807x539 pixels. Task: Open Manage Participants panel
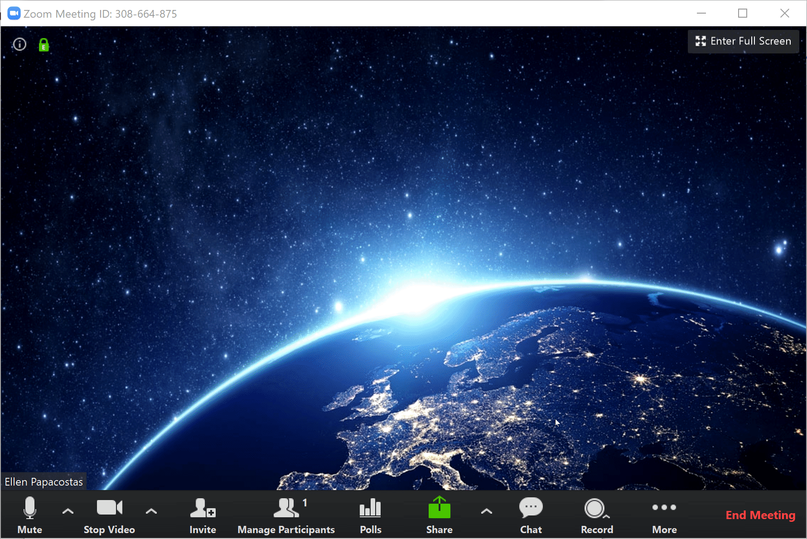286,515
